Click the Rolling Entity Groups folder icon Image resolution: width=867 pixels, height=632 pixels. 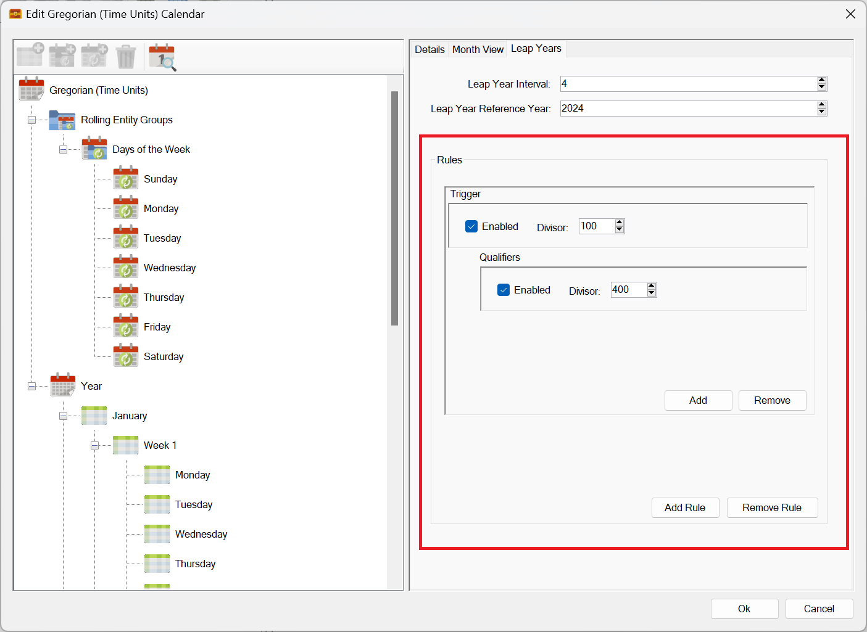pyautogui.click(x=62, y=120)
